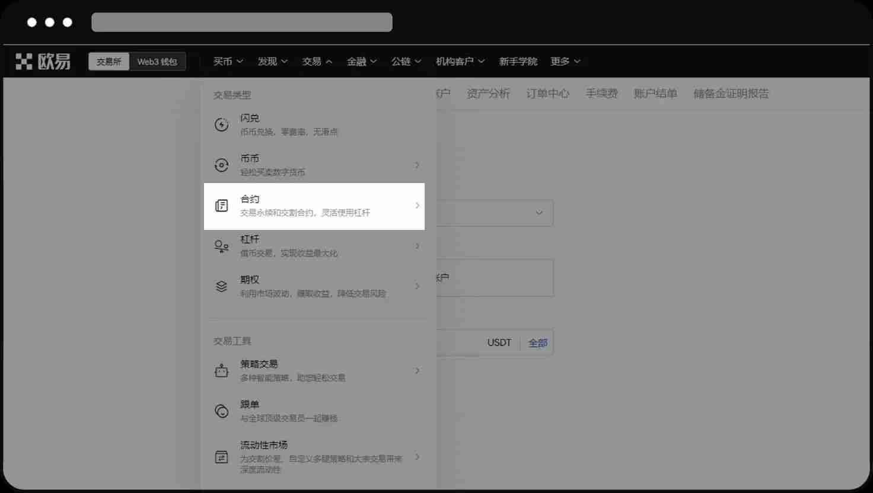873x493 pixels.
Task: Open the 订单中心 page
Action: click(x=547, y=93)
